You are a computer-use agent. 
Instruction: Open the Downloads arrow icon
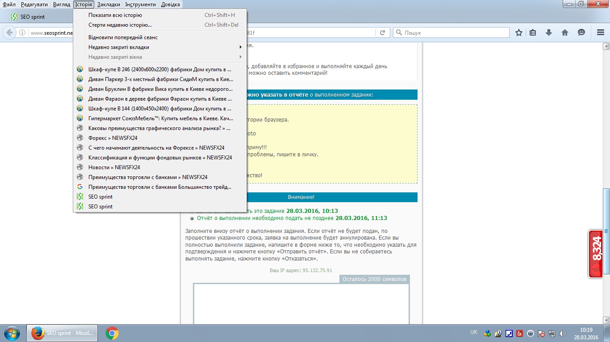pyautogui.click(x=549, y=33)
